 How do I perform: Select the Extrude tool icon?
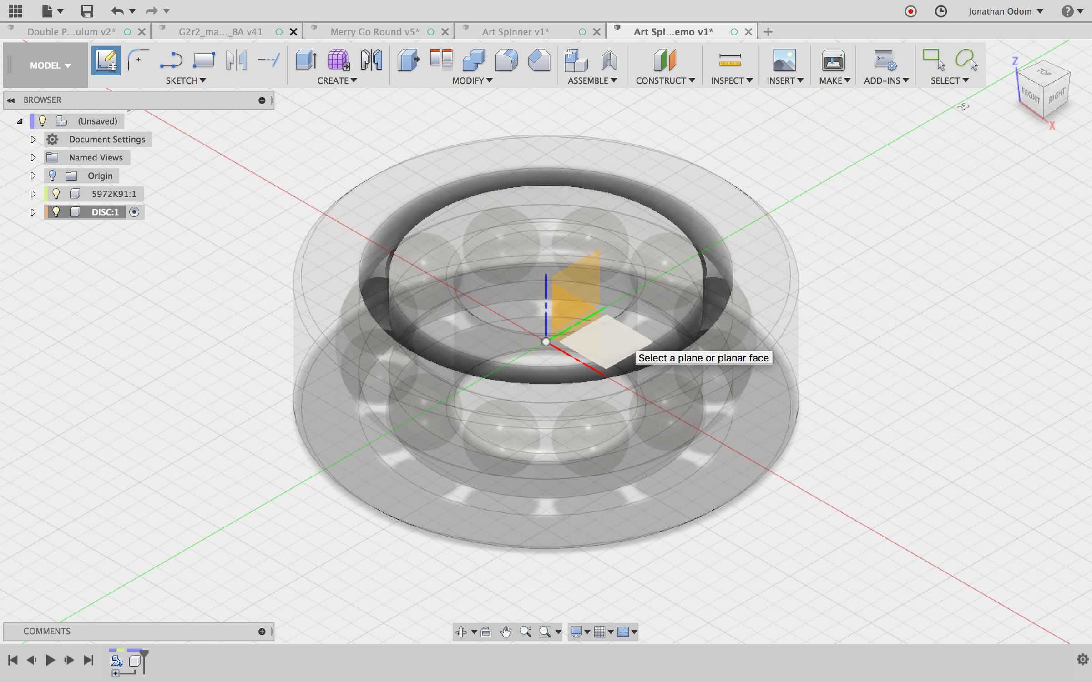[x=306, y=60]
